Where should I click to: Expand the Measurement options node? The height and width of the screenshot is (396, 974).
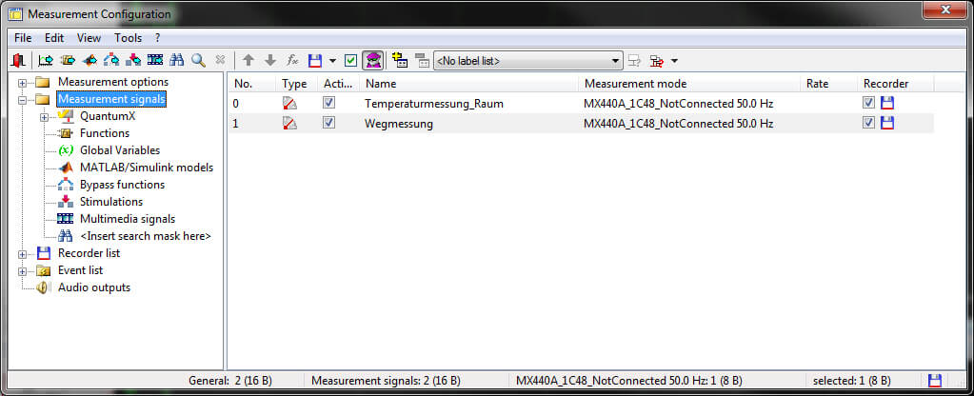(x=23, y=83)
